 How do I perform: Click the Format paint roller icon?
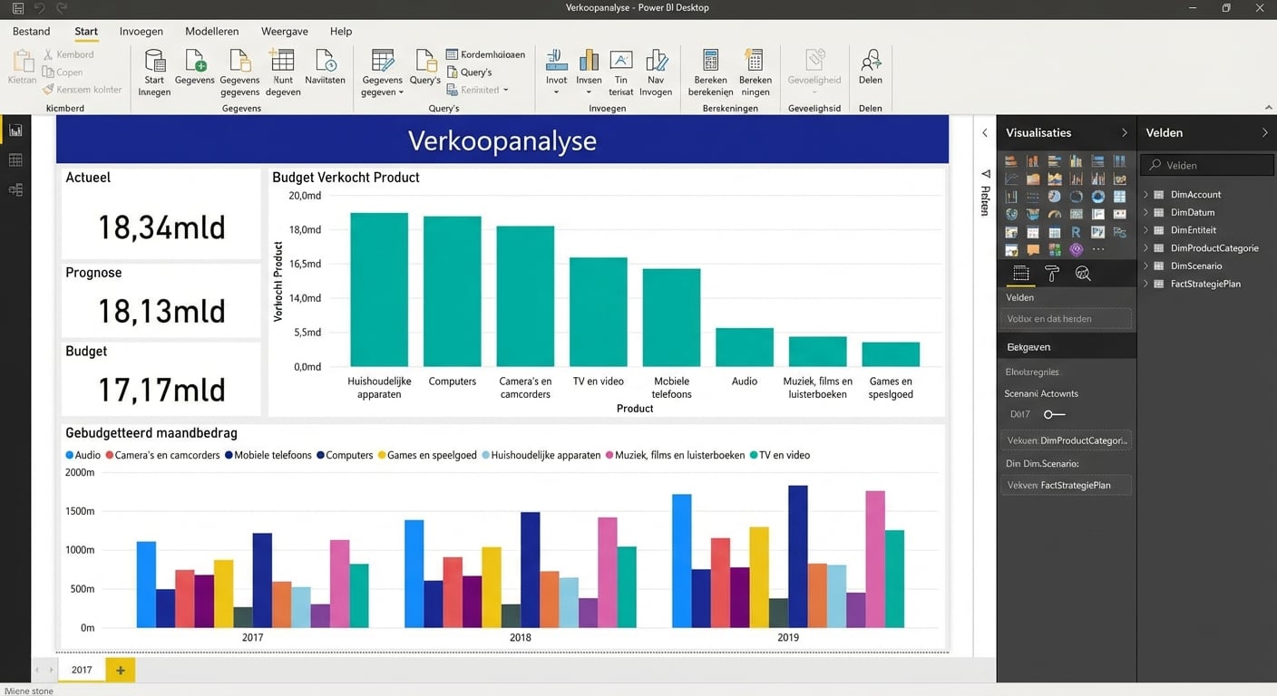1052,274
